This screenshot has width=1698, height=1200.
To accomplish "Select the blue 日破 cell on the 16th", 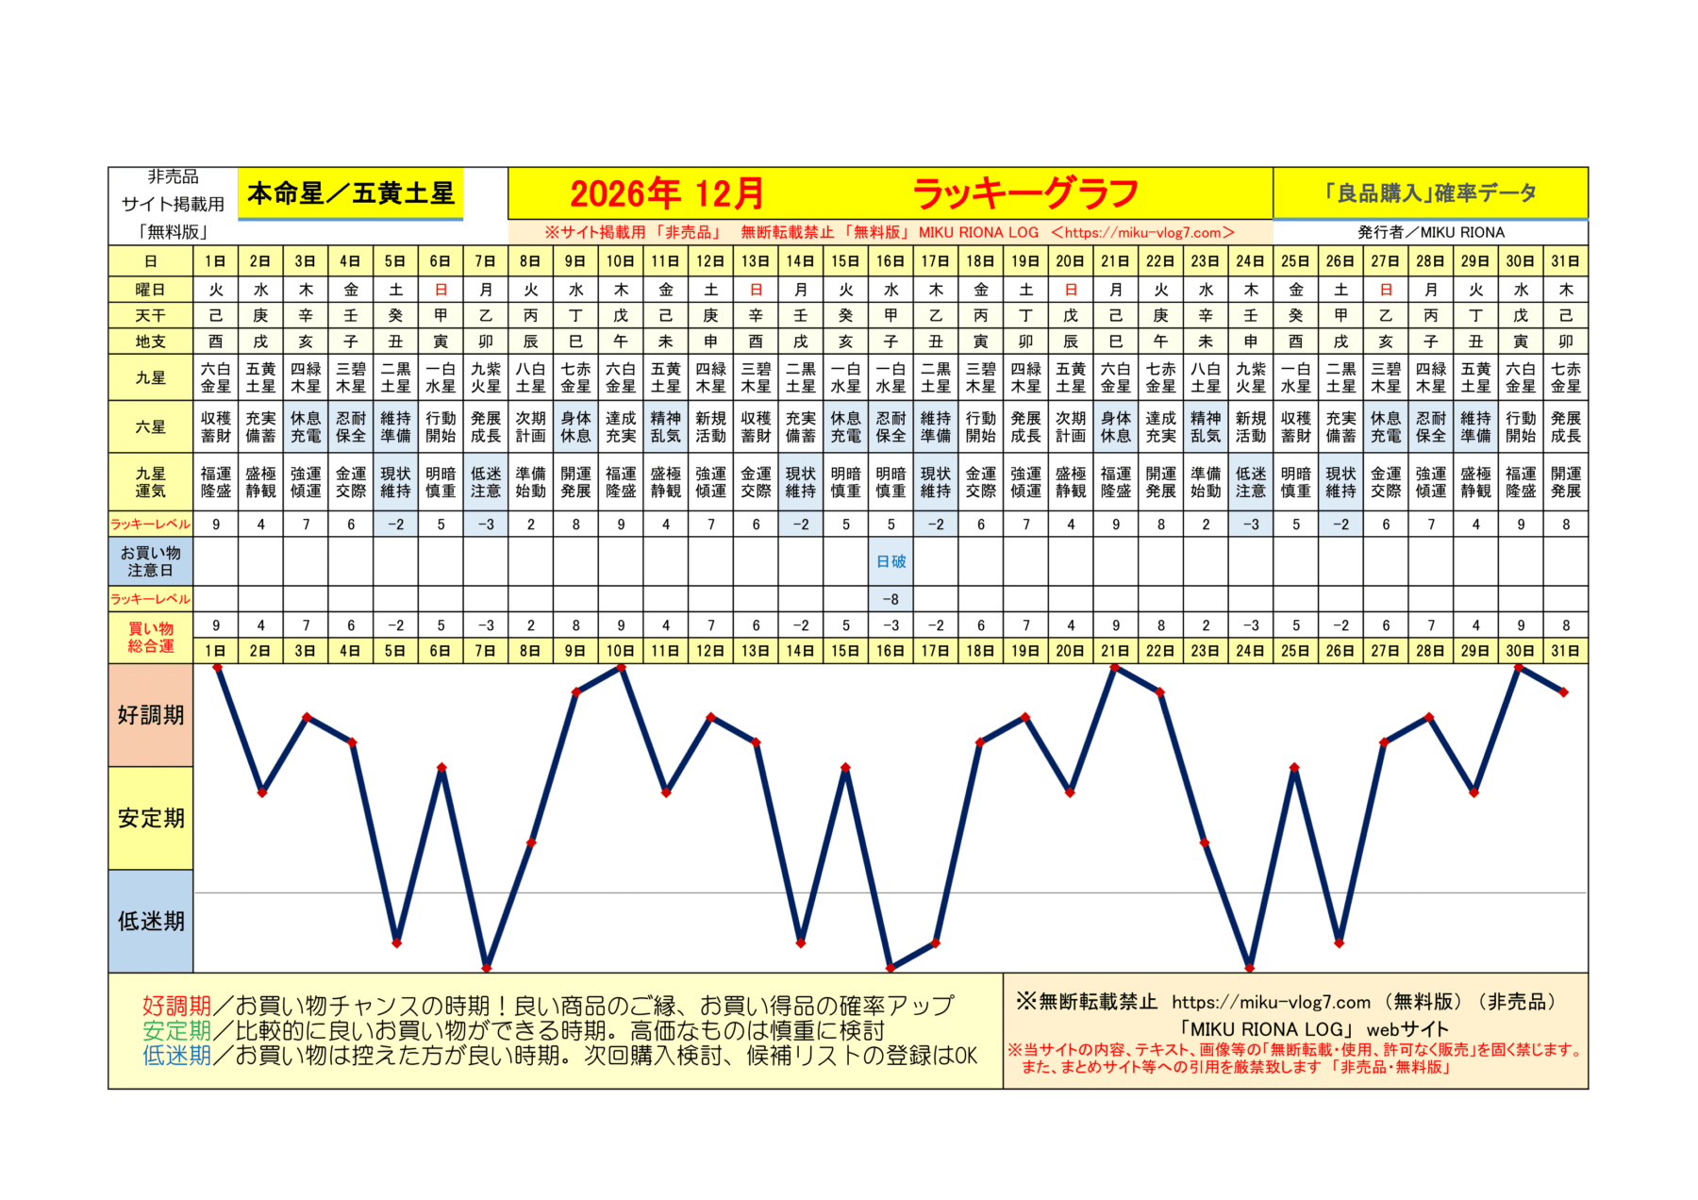I will [x=891, y=561].
